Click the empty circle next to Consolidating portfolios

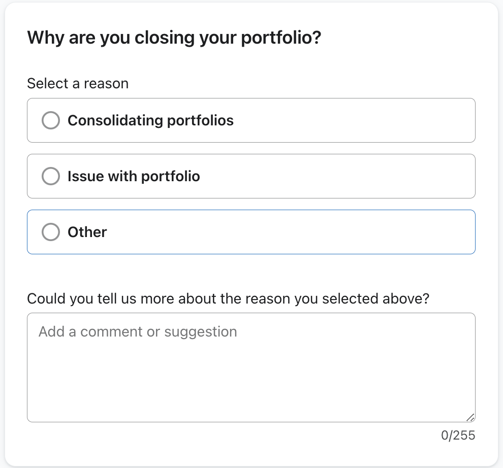pos(51,120)
